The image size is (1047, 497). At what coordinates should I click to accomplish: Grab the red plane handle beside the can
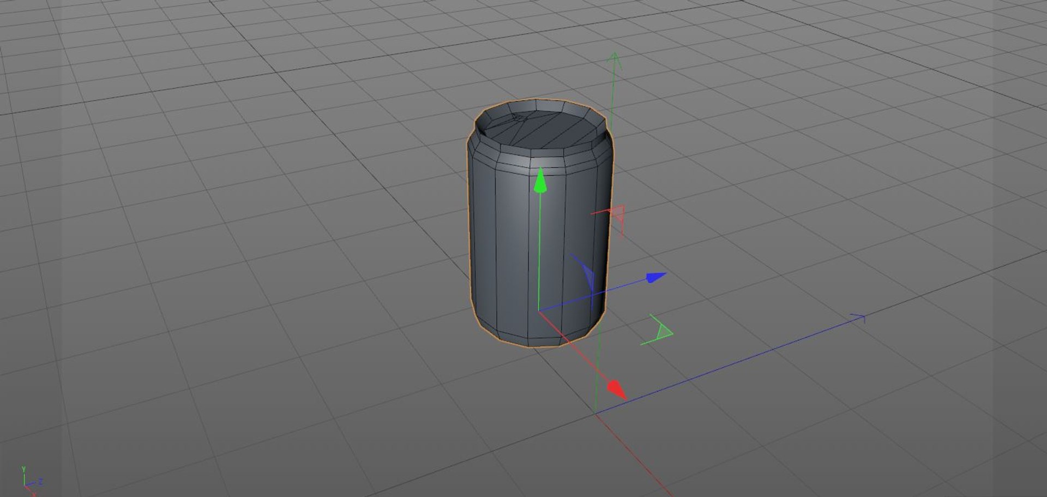[615, 214]
